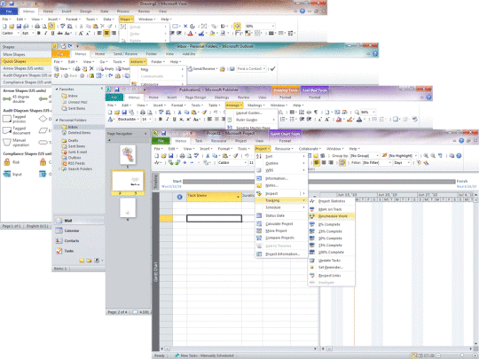This screenshot has height=359, width=479.
Task: Choose Project Statistics in Tracking submenu
Action: click(332, 201)
